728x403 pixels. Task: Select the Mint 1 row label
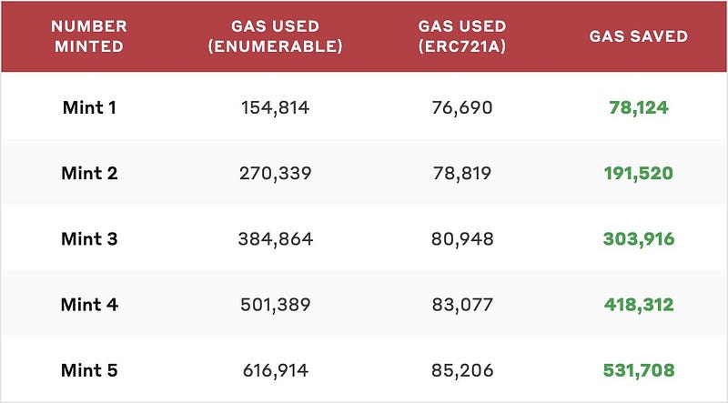coord(89,107)
